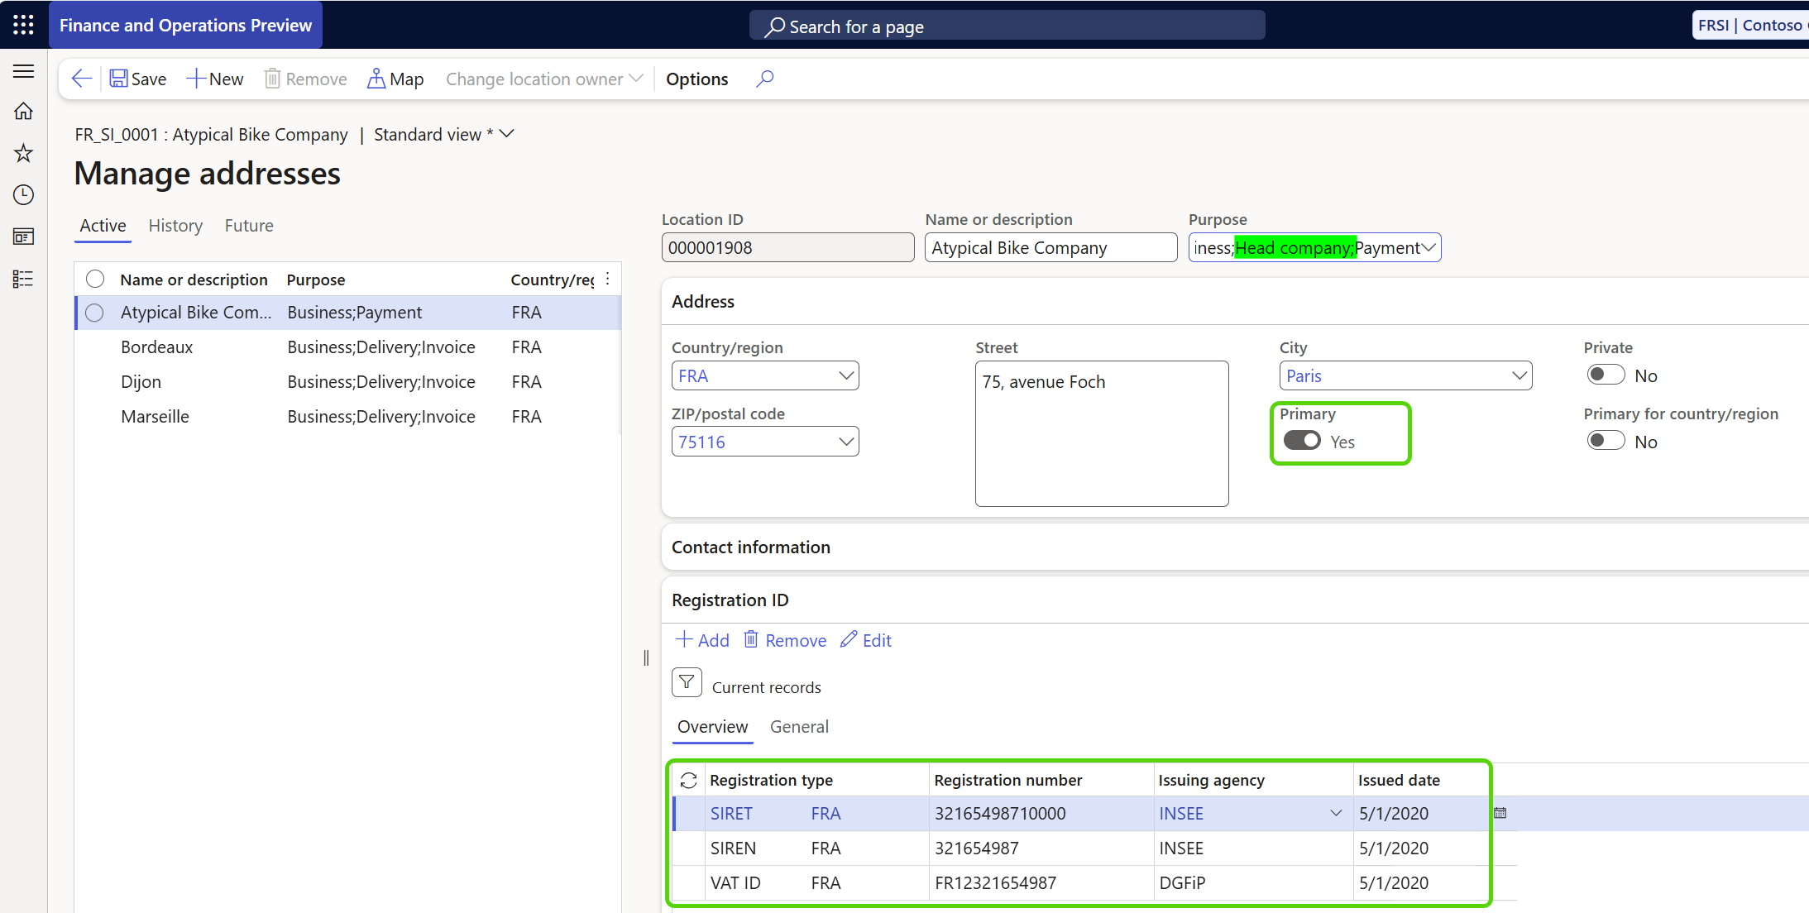Open Map for this address
Screen dimensions: 1809x913
[x=395, y=79]
